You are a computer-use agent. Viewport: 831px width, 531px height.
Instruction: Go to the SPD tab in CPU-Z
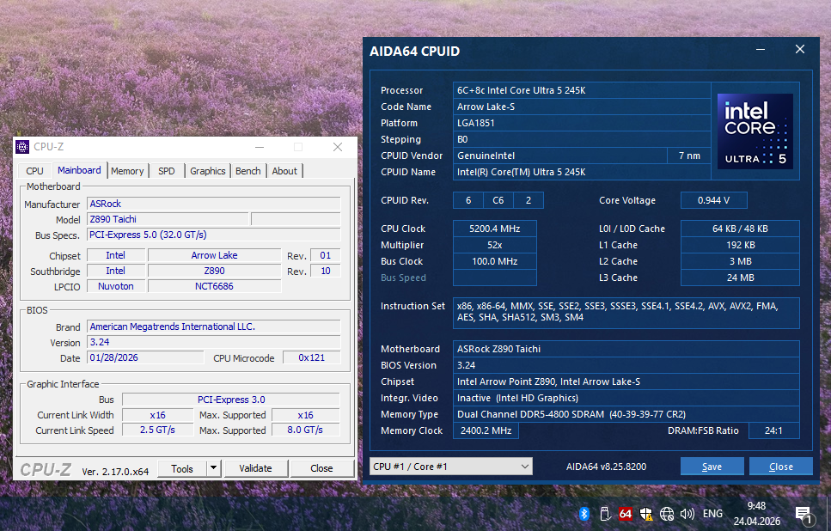coord(167,171)
